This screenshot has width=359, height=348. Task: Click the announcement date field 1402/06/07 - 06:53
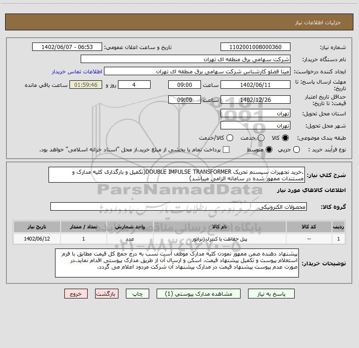tap(67, 47)
